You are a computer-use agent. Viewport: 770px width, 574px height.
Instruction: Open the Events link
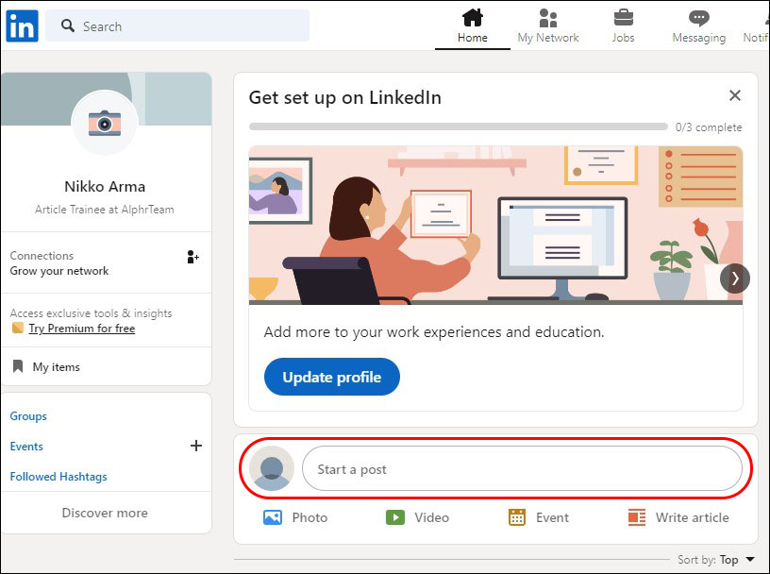[x=26, y=447]
